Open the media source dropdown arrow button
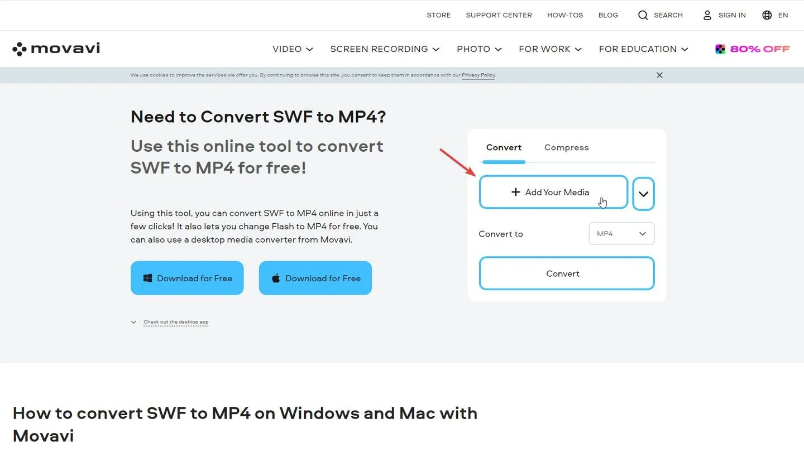The image size is (804, 452). [x=643, y=194]
